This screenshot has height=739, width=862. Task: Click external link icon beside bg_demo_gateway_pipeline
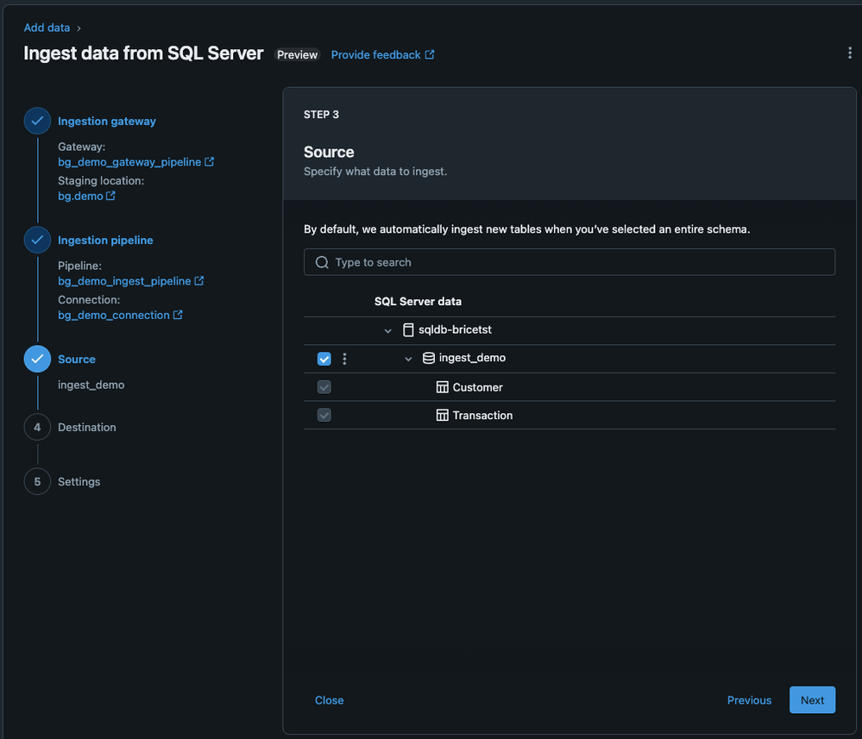(210, 161)
